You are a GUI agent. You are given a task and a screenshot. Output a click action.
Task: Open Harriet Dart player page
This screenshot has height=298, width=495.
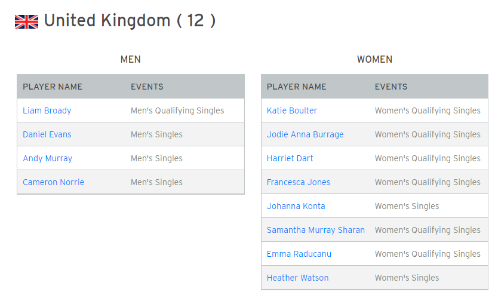click(290, 158)
